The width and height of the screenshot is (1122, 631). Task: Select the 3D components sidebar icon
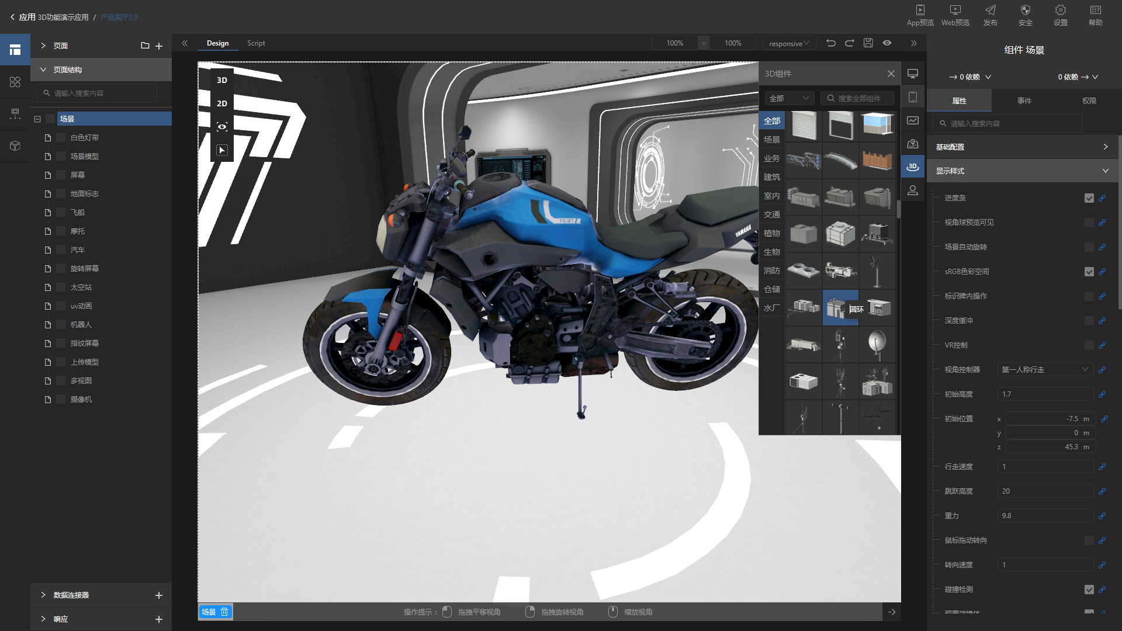click(913, 167)
